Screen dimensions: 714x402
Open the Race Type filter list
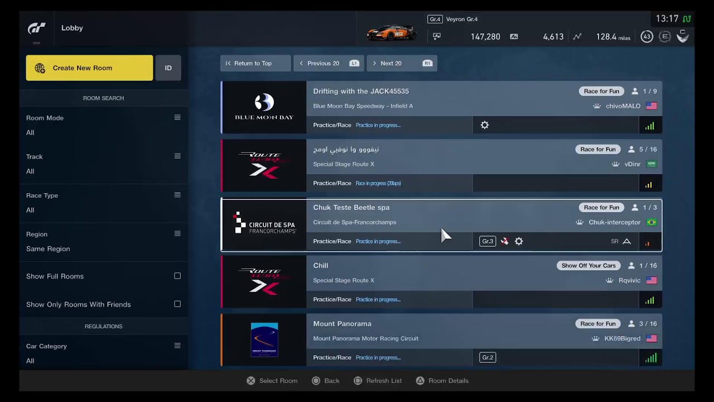click(103, 203)
